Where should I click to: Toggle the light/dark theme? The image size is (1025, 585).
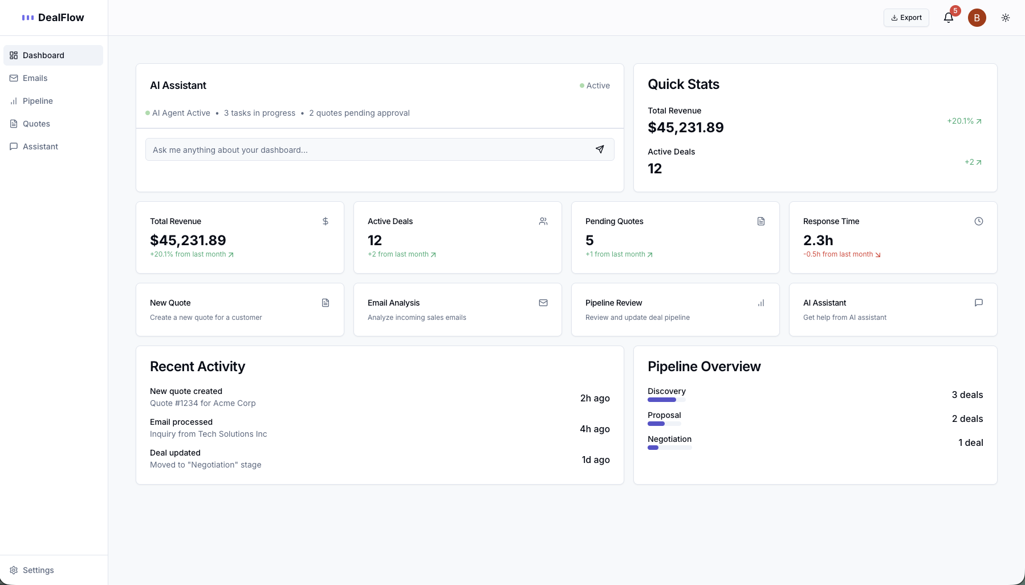tap(1005, 18)
